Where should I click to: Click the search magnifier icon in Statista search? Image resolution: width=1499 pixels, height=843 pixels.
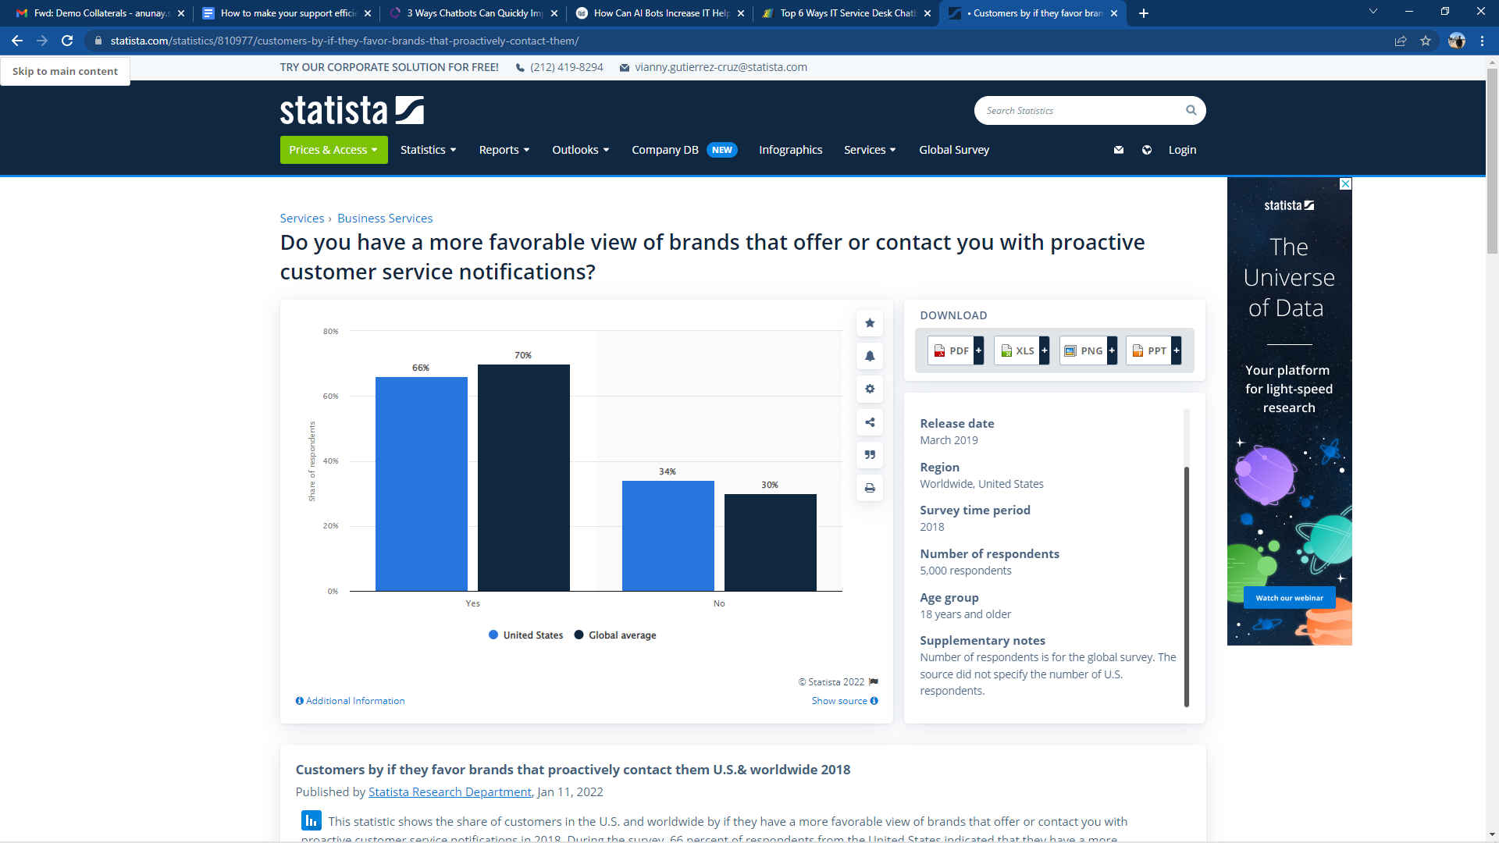(1191, 110)
